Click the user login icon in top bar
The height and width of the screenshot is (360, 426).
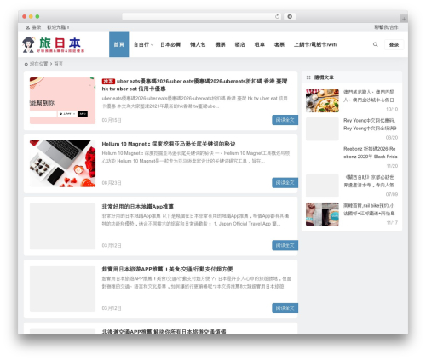[27, 27]
